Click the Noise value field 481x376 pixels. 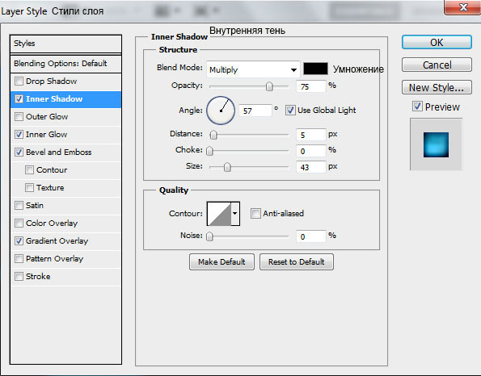click(310, 236)
